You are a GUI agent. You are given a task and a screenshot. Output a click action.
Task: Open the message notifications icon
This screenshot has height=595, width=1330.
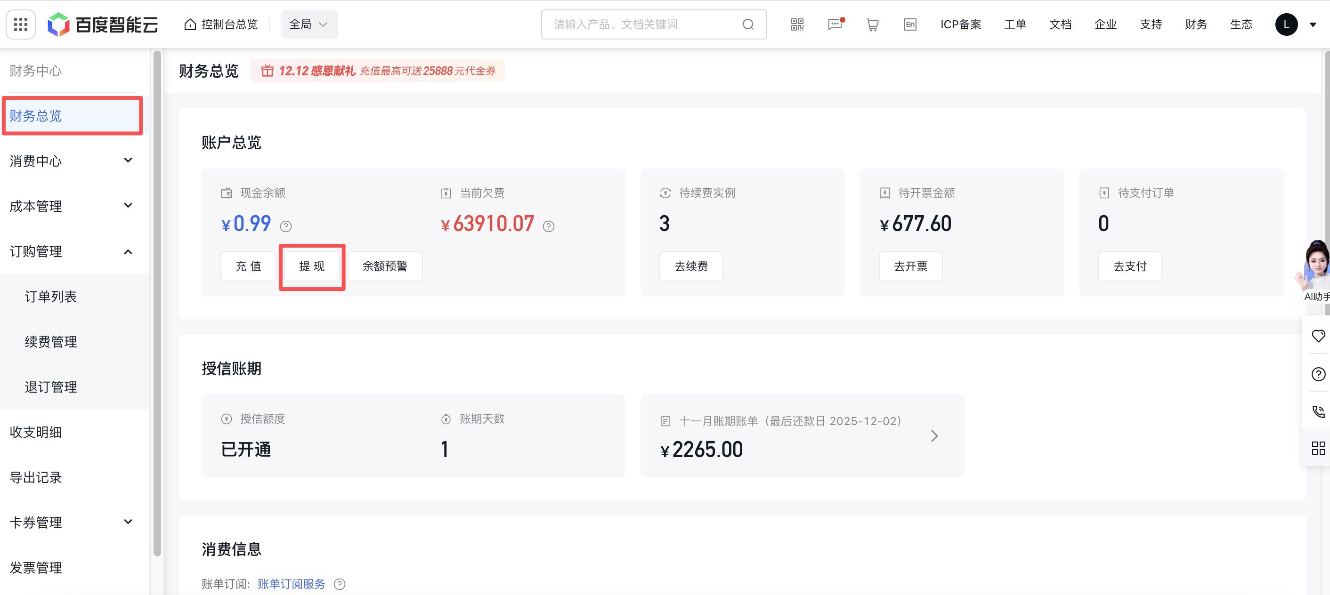(835, 24)
